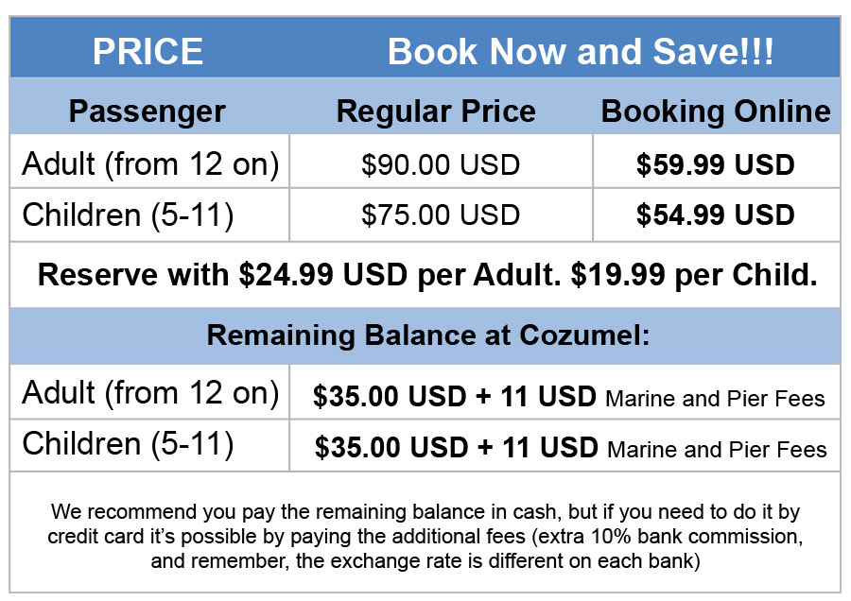This screenshot has width=851, height=601.
Task: Click the PRICE header title
Action: tap(148, 51)
